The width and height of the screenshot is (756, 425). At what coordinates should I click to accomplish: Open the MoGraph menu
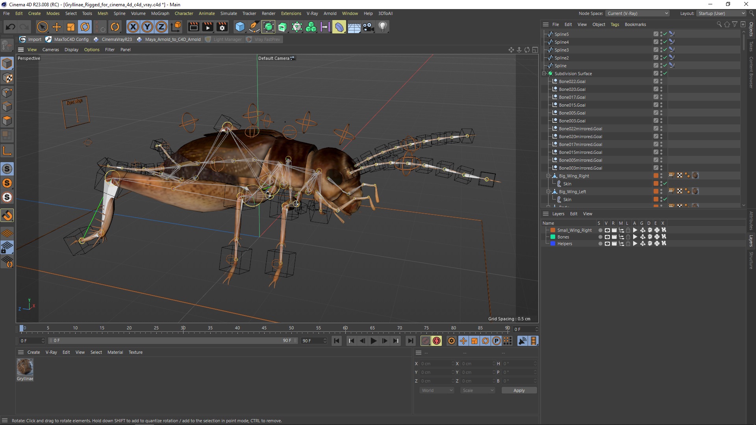[160, 13]
